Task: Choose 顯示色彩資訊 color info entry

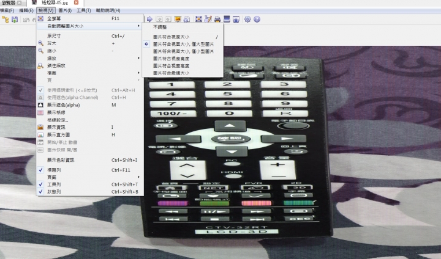Action: click(x=90, y=160)
